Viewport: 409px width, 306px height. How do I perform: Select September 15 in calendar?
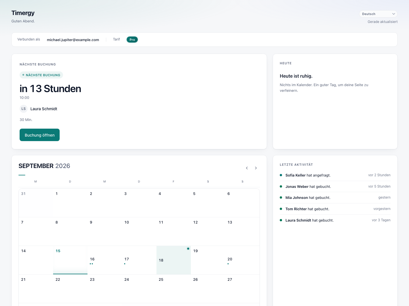tap(70, 260)
